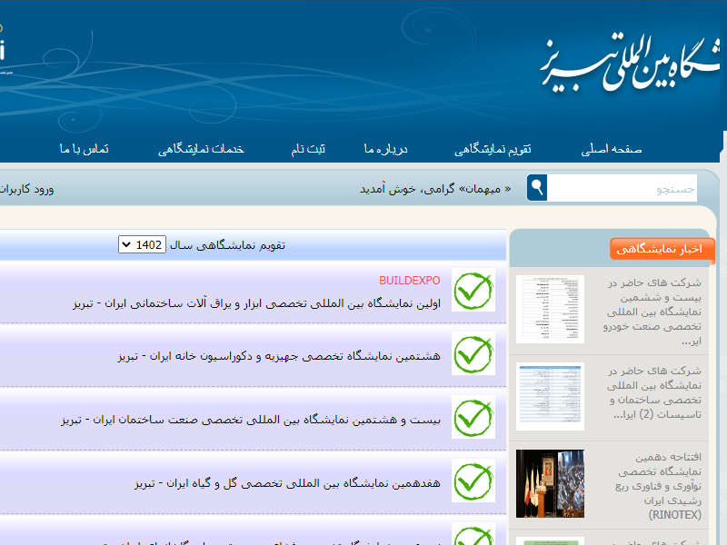Viewport: 727px width, 545px height.
Task: Open تقویم نمایشگاهی menu item
Action: coord(493,149)
